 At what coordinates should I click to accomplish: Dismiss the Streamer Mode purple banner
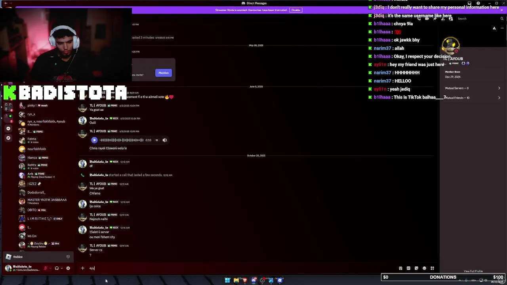(501, 10)
